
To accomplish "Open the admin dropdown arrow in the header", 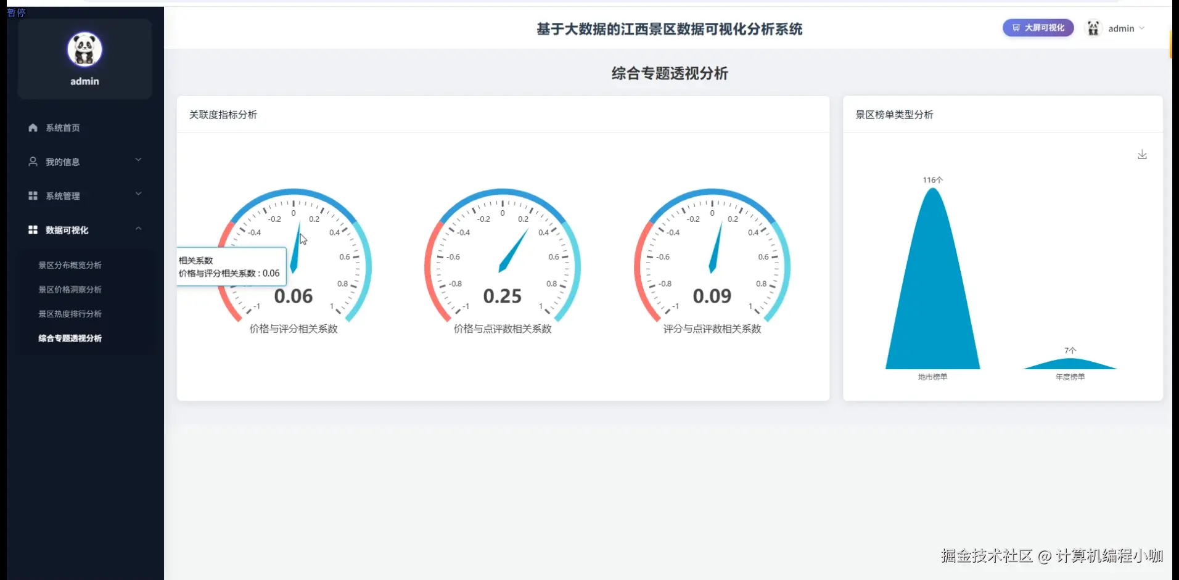I will point(1141,28).
